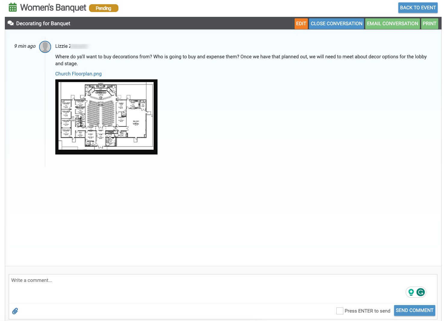Click the Press ENTER to send label
444x321 pixels.
coord(367,311)
